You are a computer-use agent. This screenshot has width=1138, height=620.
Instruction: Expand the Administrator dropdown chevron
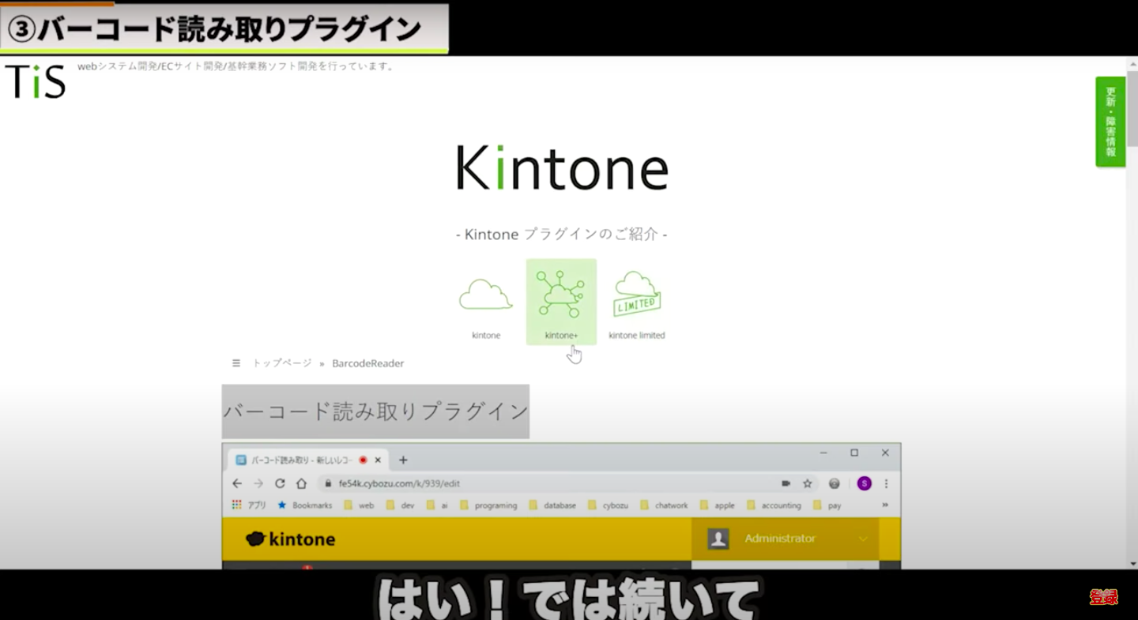point(863,539)
